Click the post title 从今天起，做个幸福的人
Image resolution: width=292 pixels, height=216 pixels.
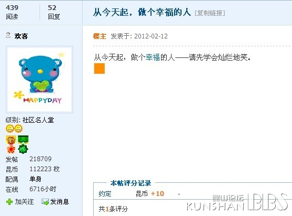coord(142,12)
